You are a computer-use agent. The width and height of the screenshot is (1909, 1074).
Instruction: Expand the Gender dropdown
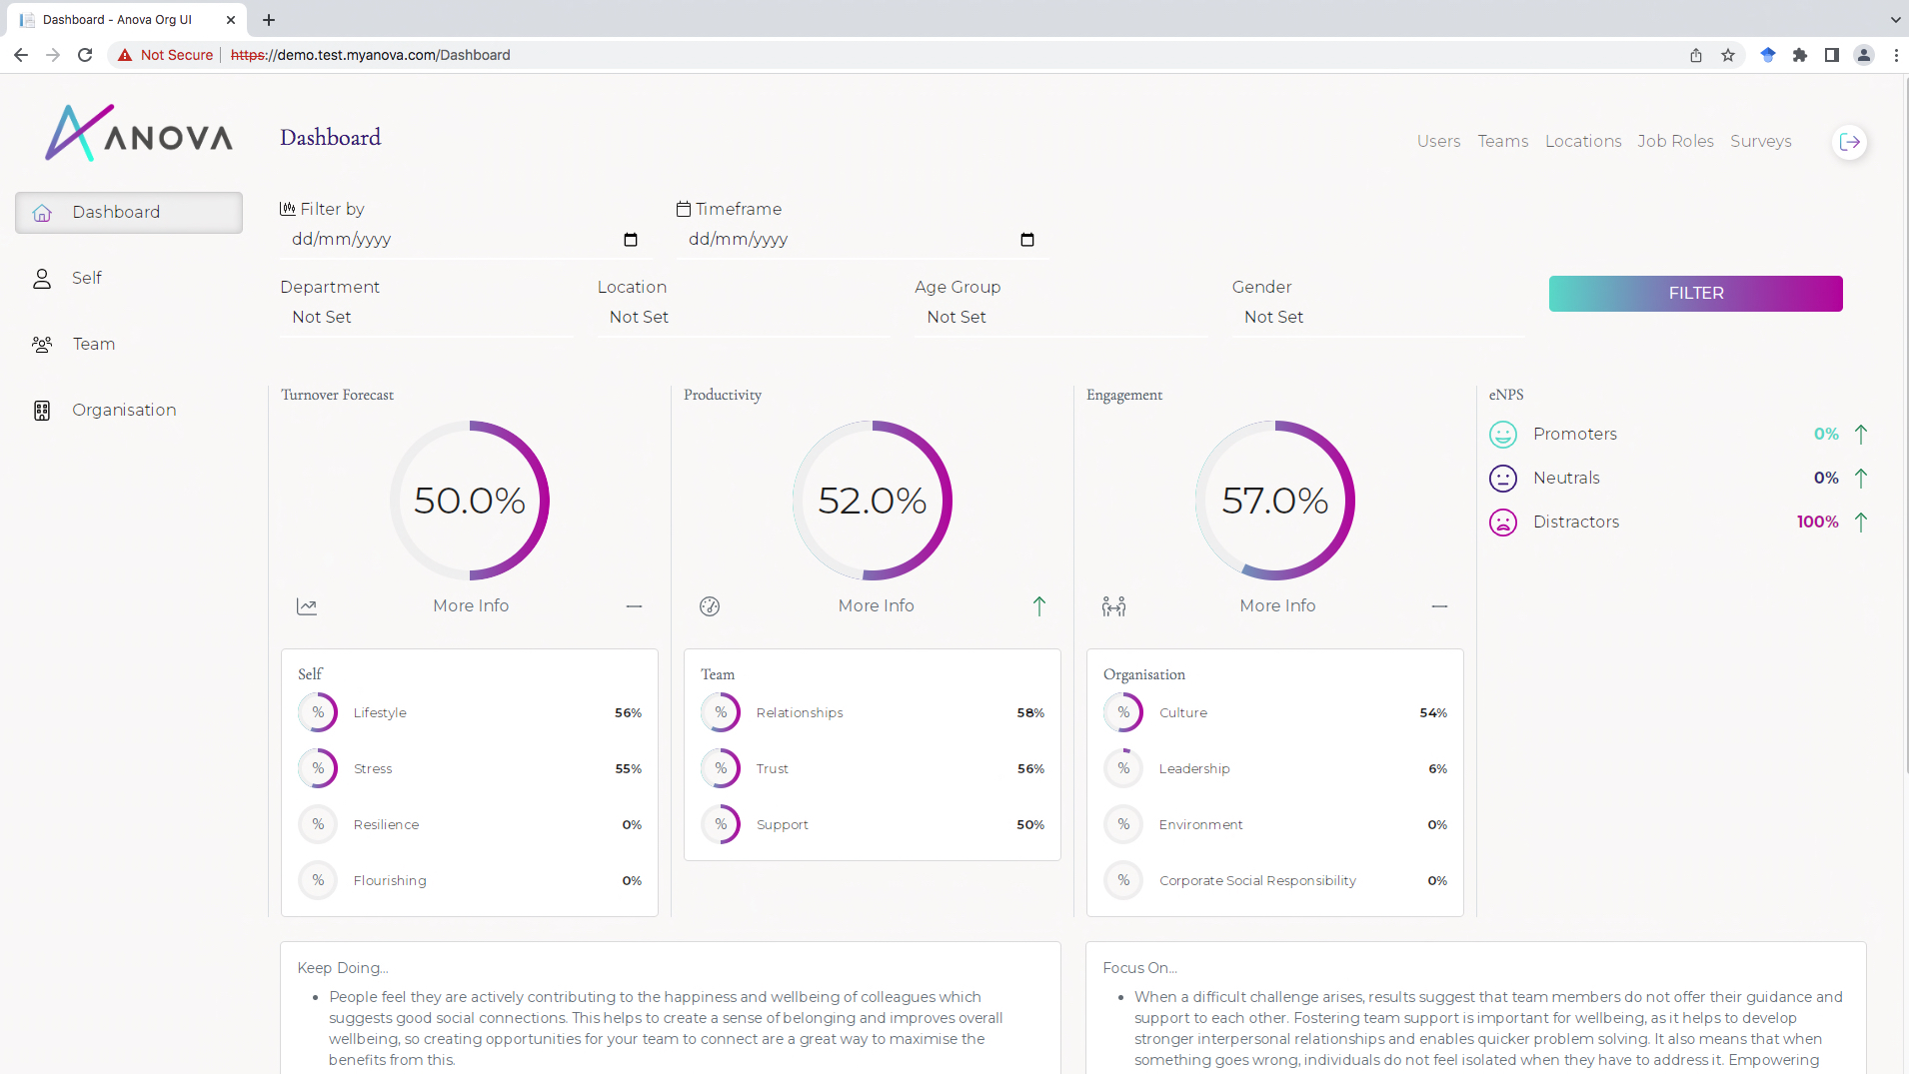click(1377, 318)
